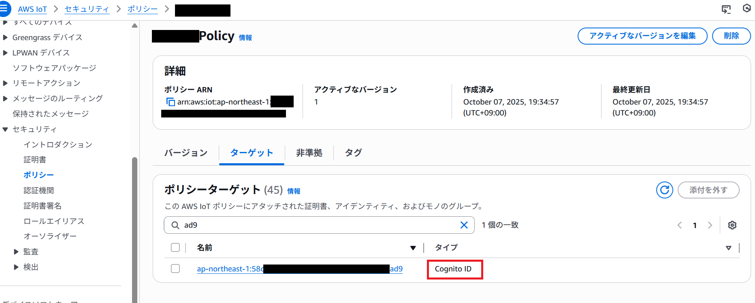Open セキュリティ breadcrumb link
755x303 pixels.
tap(87, 9)
